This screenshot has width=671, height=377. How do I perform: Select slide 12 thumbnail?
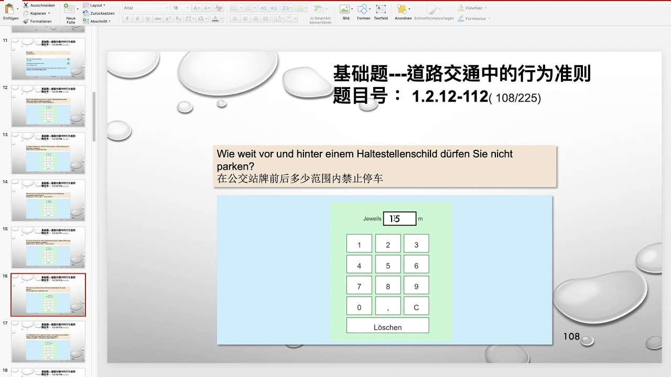(48, 106)
